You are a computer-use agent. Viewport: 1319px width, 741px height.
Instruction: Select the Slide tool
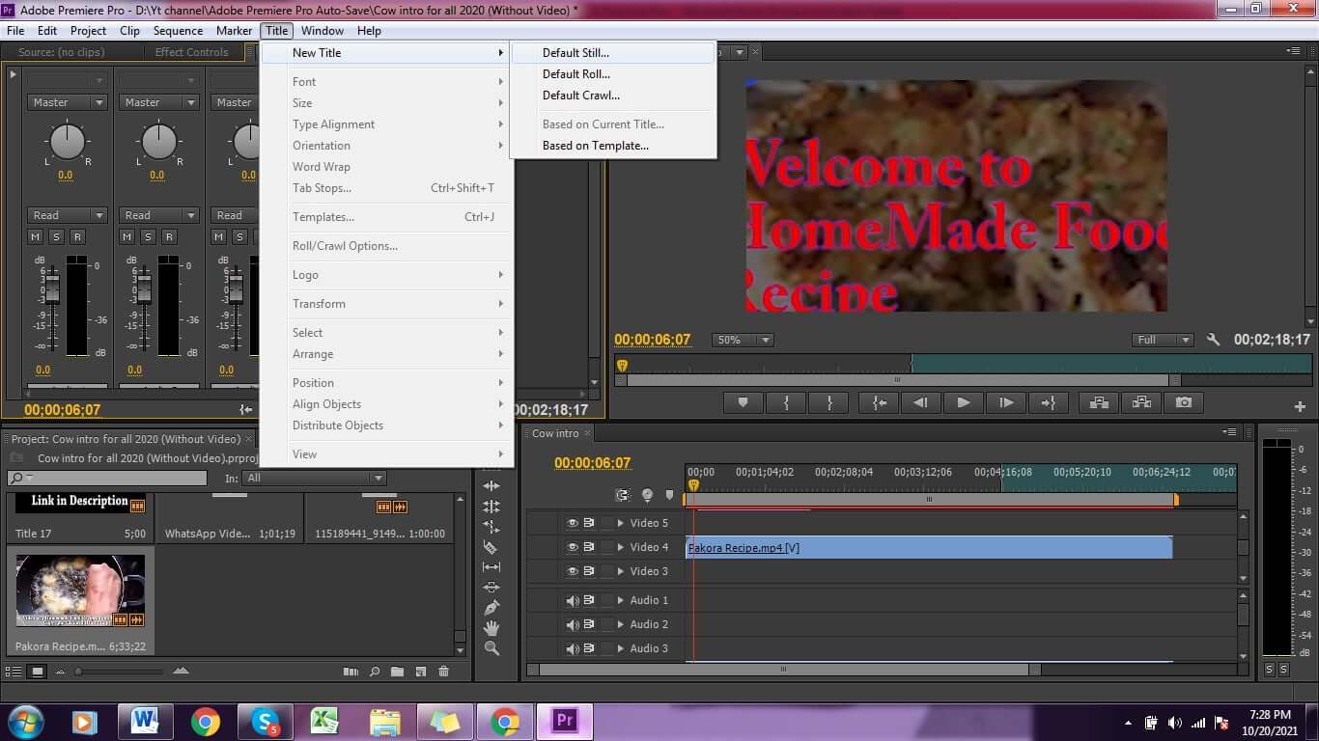pos(491,588)
